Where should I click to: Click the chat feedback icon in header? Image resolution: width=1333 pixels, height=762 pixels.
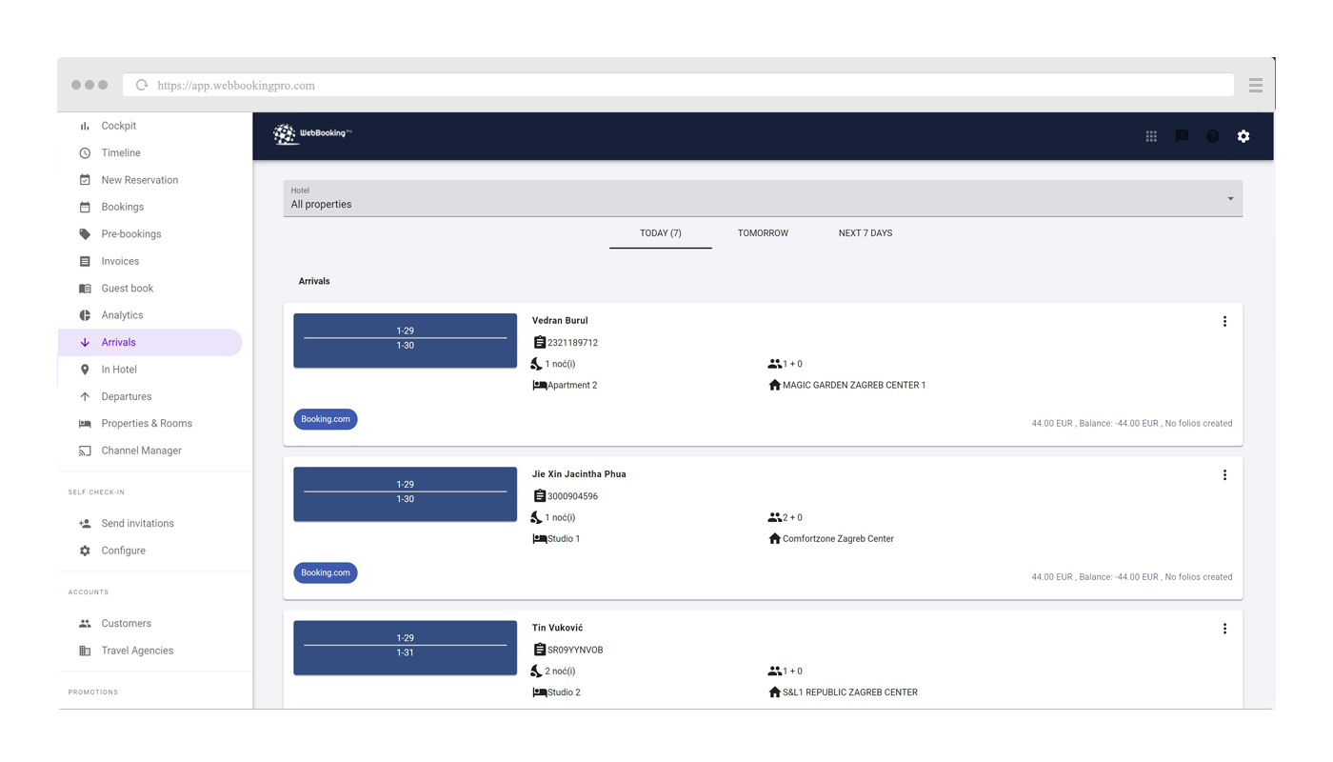point(1182,136)
